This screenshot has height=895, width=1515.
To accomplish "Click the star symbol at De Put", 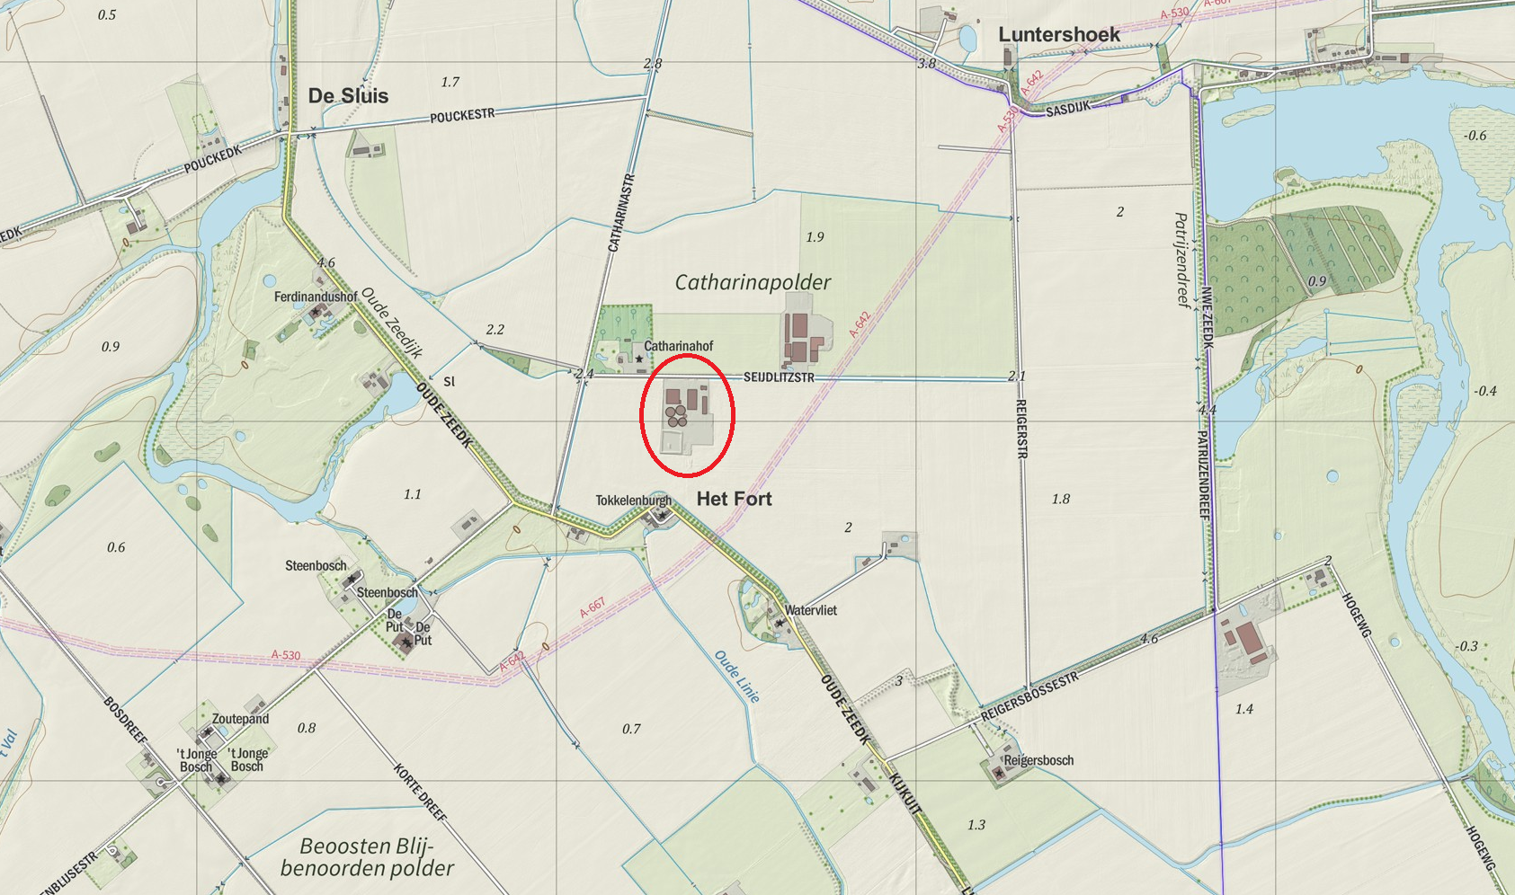I will click(406, 642).
